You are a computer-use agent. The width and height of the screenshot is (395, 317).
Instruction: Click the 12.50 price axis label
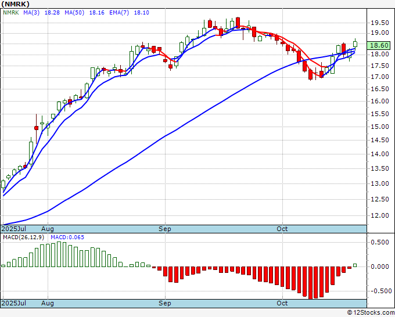point(380,199)
